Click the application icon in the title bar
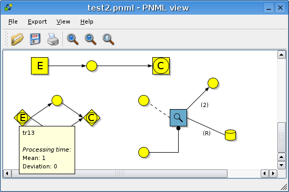 pyautogui.click(x=8, y=8)
